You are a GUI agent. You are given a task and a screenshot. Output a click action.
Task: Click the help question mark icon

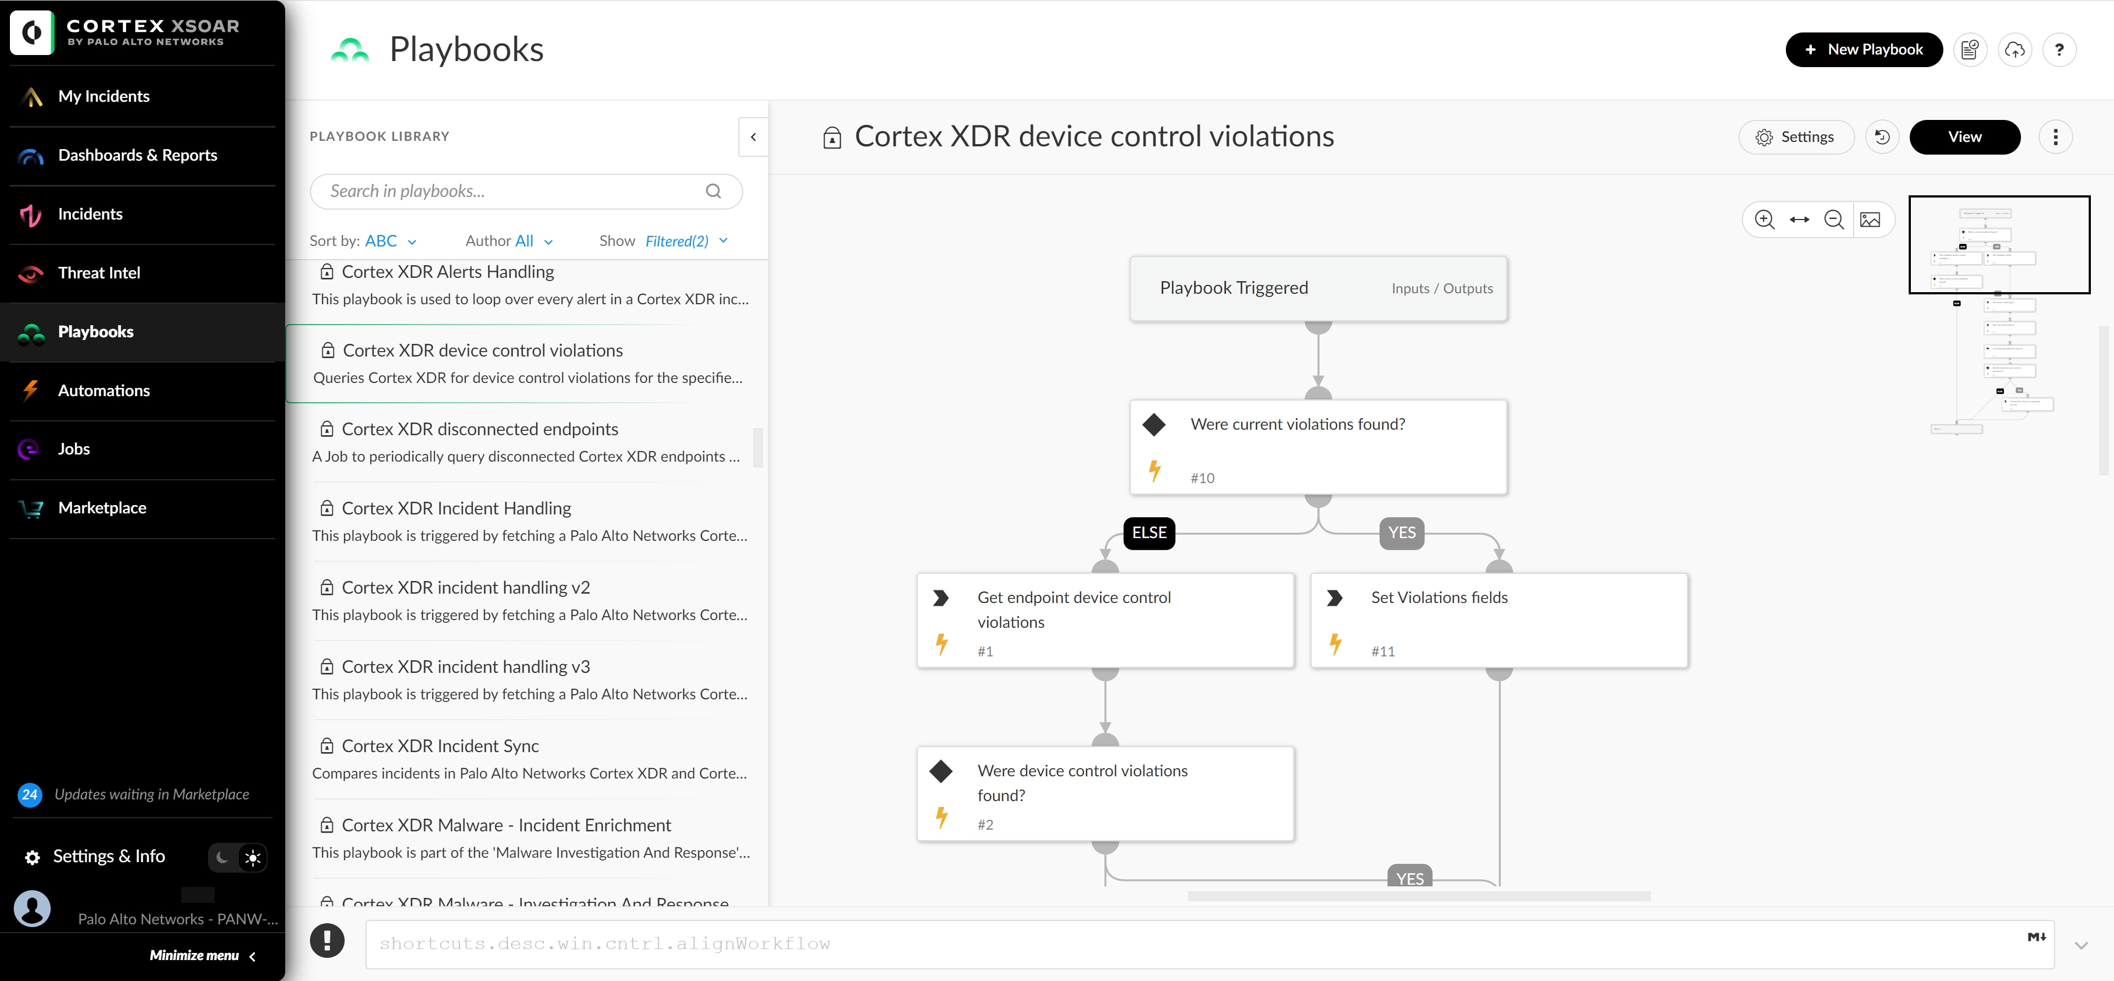pos(2058,50)
